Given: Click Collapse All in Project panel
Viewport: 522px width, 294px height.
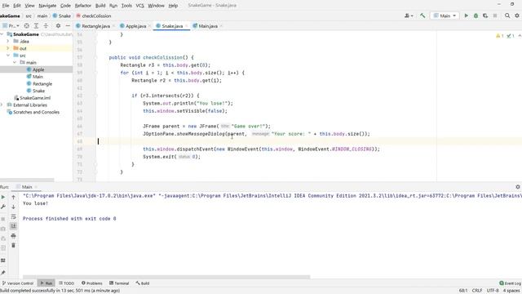Looking at the screenshot, I should 46,25.
